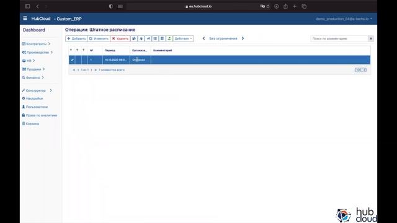Image resolution: width=397 pixels, height=223 pixels.
Task: Click the third filter icon in table header
Action: point(84,50)
